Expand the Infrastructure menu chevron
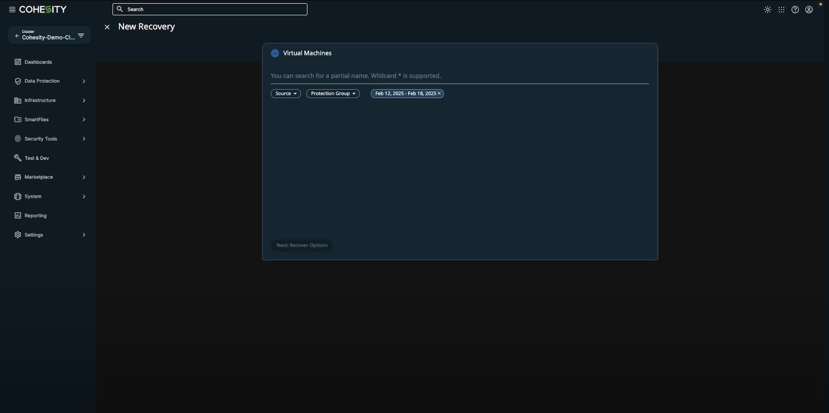 [84, 100]
